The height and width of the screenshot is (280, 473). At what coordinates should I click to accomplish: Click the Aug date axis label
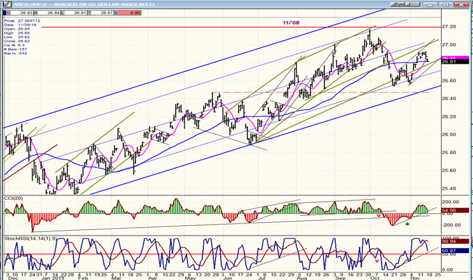click(302, 278)
